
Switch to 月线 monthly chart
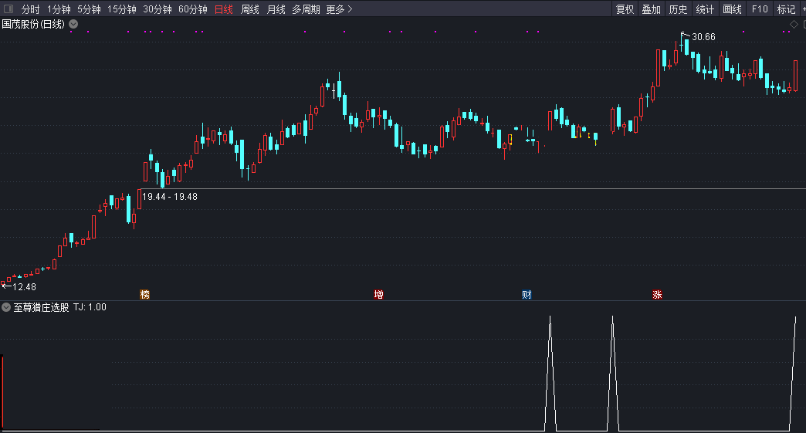point(276,9)
